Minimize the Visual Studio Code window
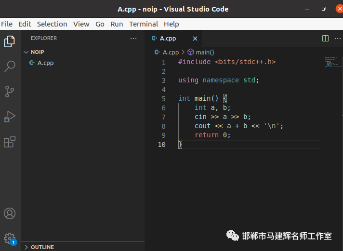Viewport: 343px width, 251px height. 307,10
